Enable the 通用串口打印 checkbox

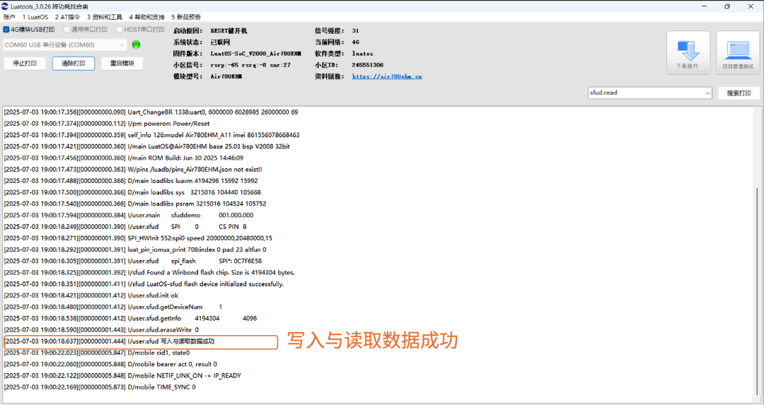coord(66,30)
